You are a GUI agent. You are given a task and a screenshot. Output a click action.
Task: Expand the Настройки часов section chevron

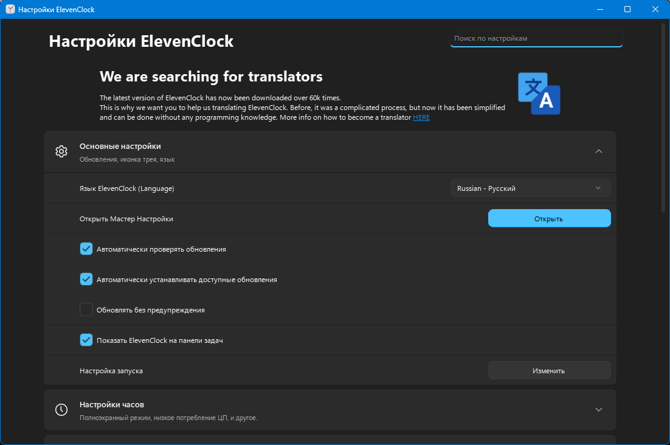coord(599,410)
